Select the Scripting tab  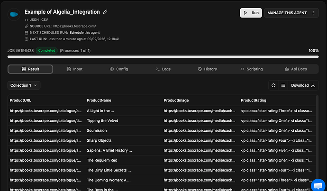click(x=251, y=69)
